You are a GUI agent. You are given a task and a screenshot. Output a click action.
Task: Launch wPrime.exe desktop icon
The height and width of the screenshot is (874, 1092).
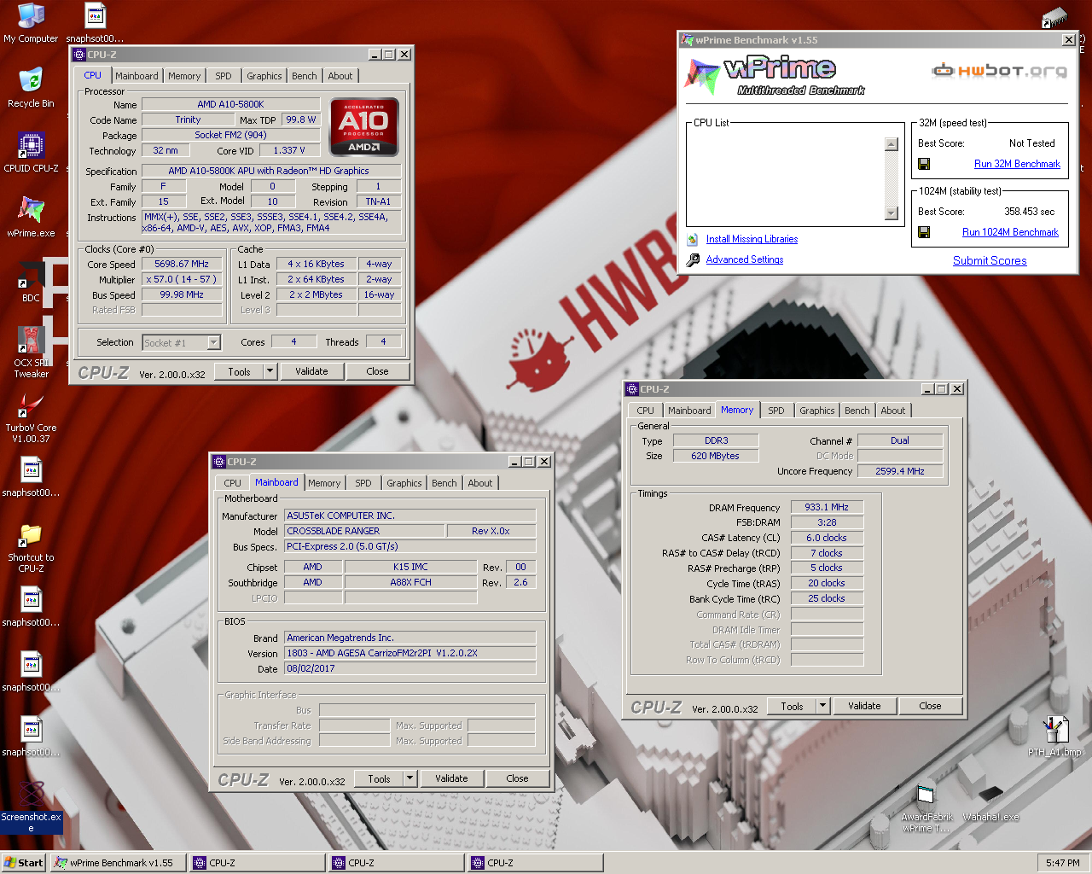pos(31,217)
